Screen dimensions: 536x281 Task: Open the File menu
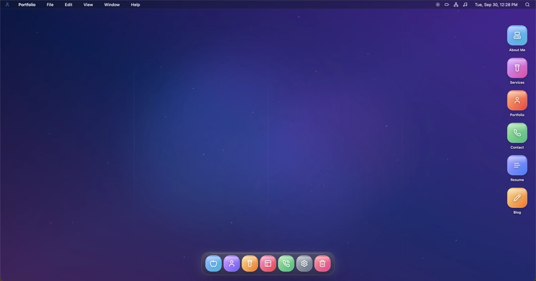(x=50, y=5)
